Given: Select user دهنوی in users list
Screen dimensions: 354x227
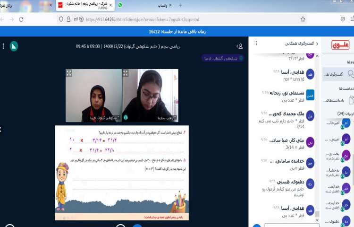Looking at the screenshot, I should tap(338, 221).
